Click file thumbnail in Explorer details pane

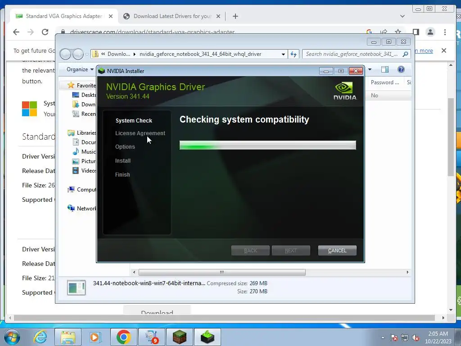pos(77,287)
